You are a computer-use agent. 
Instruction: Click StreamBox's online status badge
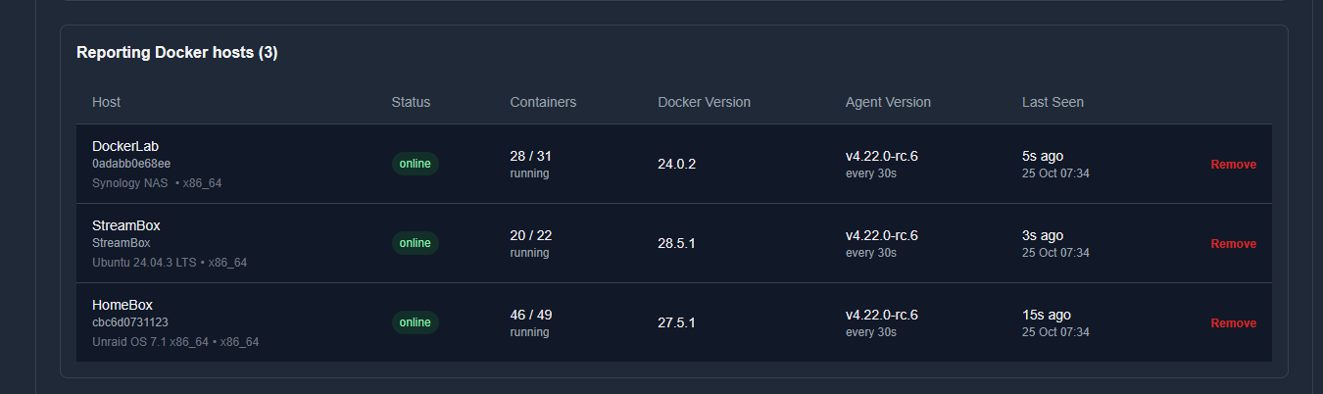coord(415,243)
